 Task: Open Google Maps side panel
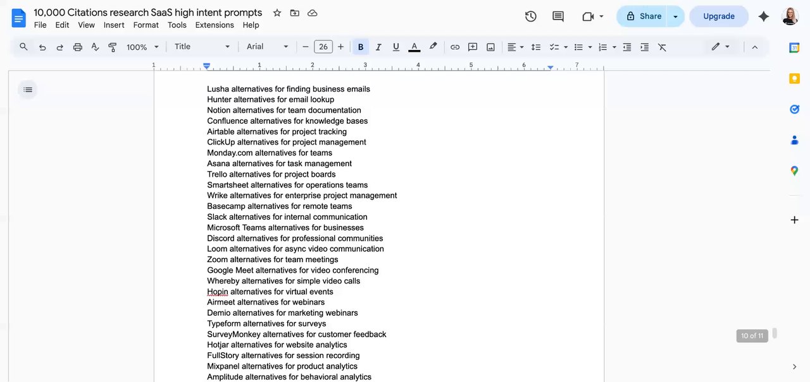pyautogui.click(x=794, y=170)
